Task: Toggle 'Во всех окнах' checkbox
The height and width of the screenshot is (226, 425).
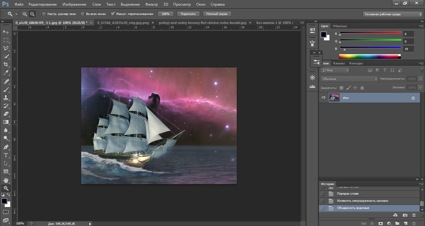Action: 82,14
